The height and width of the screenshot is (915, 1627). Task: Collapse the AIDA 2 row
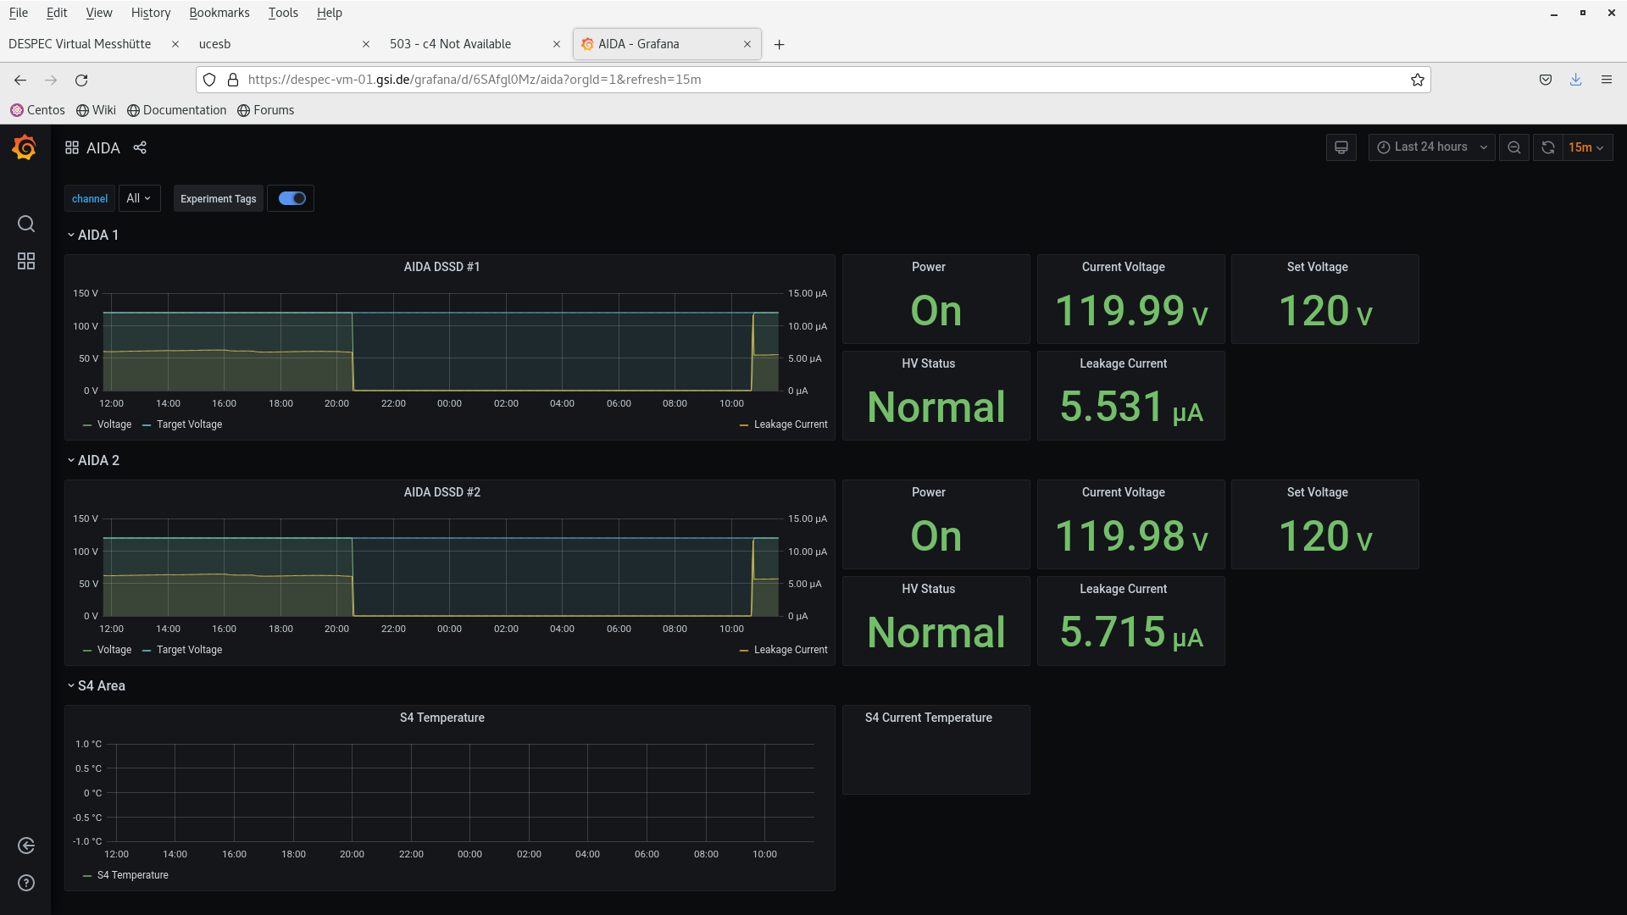pyautogui.click(x=98, y=460)
